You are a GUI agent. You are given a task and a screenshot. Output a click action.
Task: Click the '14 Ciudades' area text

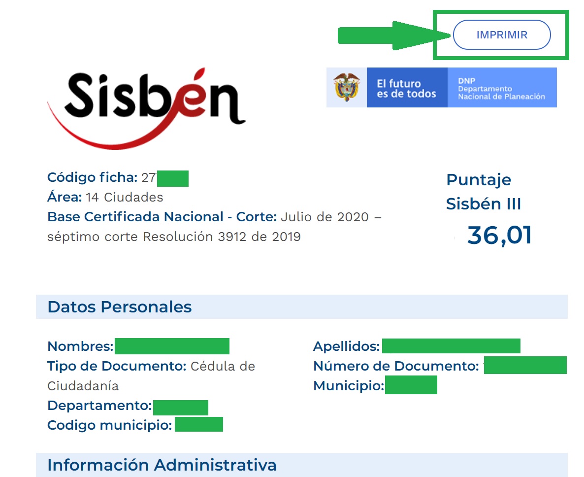[124, 198]
